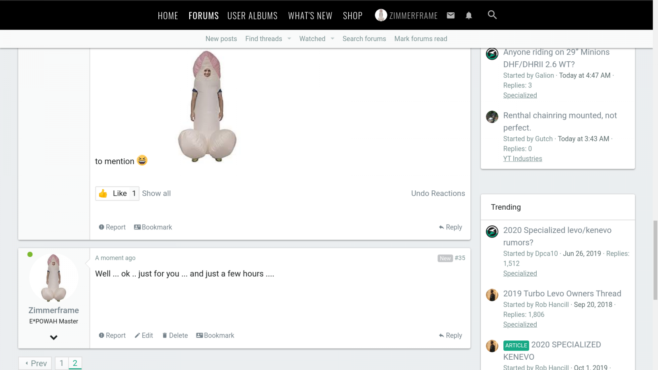Click Find threads link
658x370 pixels.
click(264, 39)
